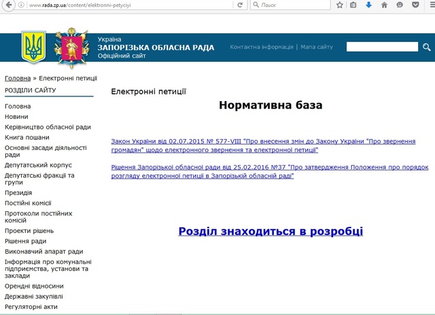
Task: Click the browser back arrow button
Action: [9, 5]
